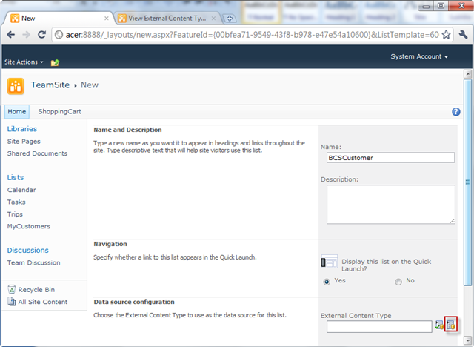Screen dimensions: 474x347
Task: Click the All Site Content icon
Action: 12,302
